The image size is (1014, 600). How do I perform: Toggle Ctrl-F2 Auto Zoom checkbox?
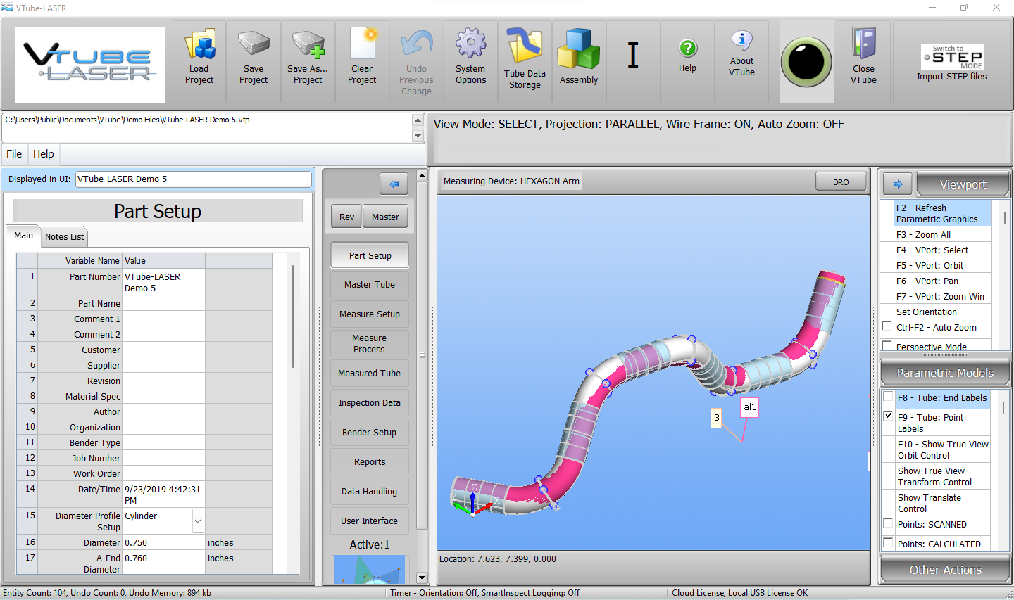[x=887, y=326]
